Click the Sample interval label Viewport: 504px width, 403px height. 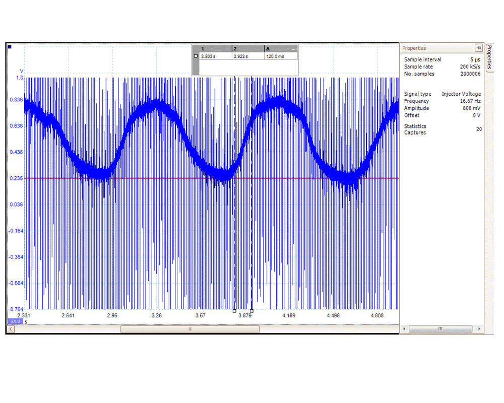coord(423,59)
